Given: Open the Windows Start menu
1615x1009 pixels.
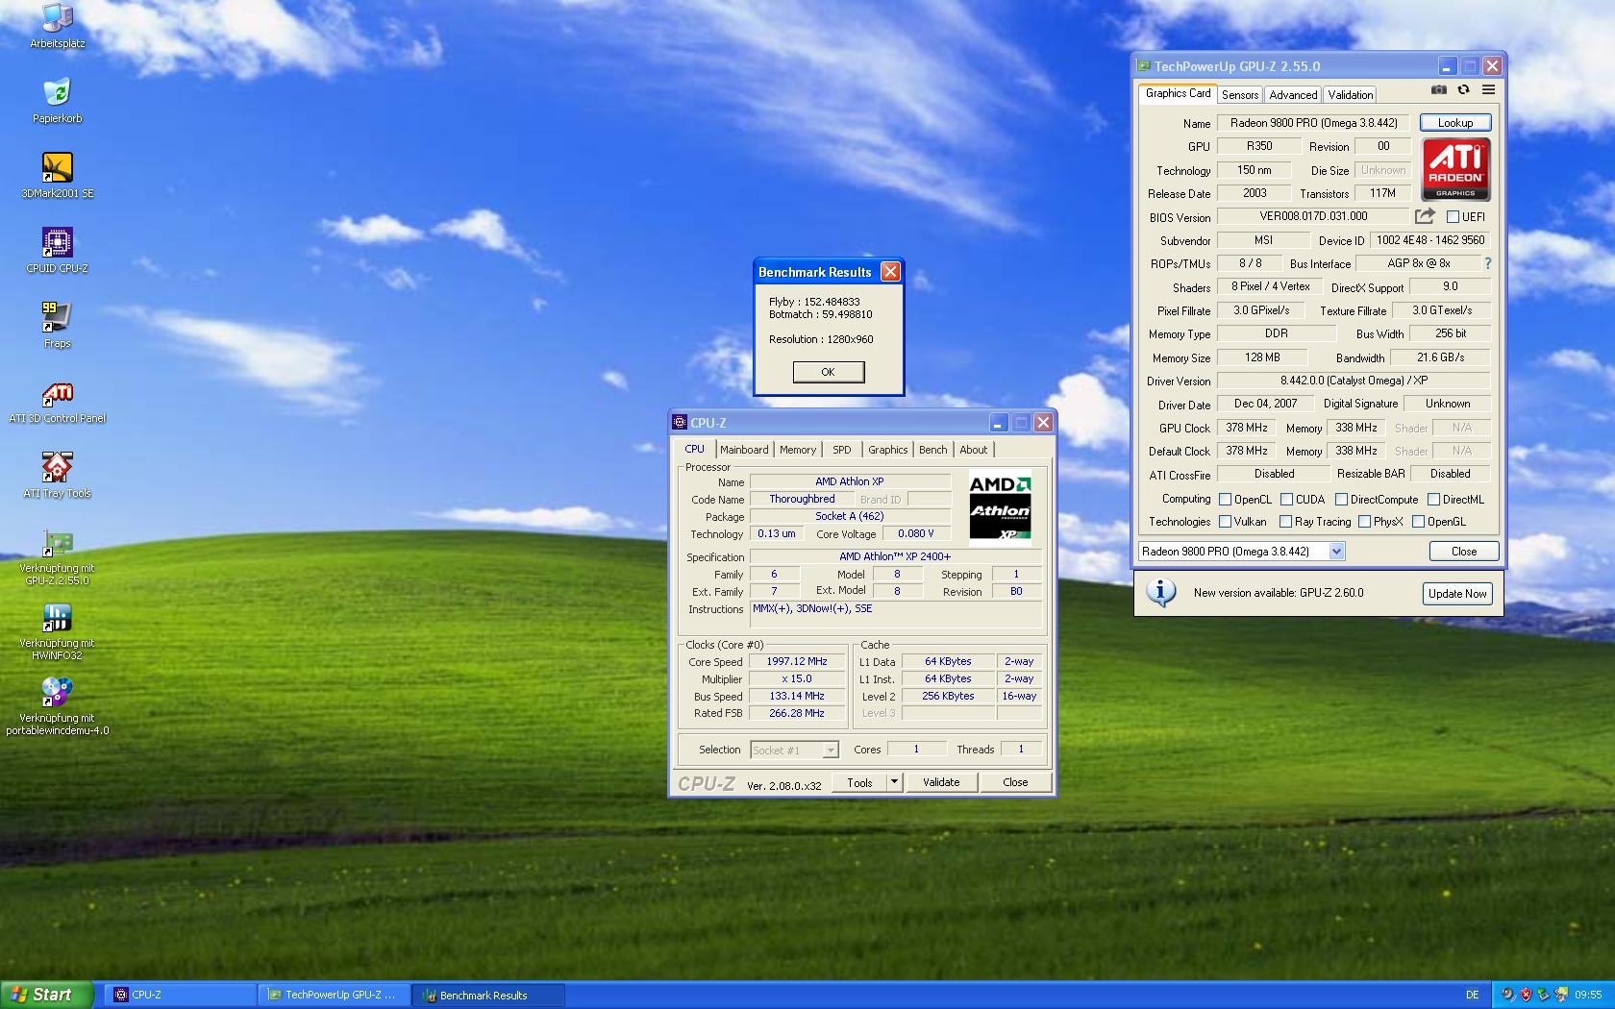Looking at the screenshot, I should pos(47,995).
